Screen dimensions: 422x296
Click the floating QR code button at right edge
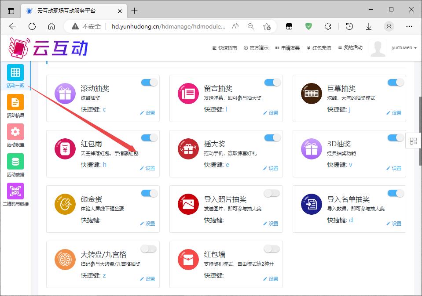pos(413,141)
